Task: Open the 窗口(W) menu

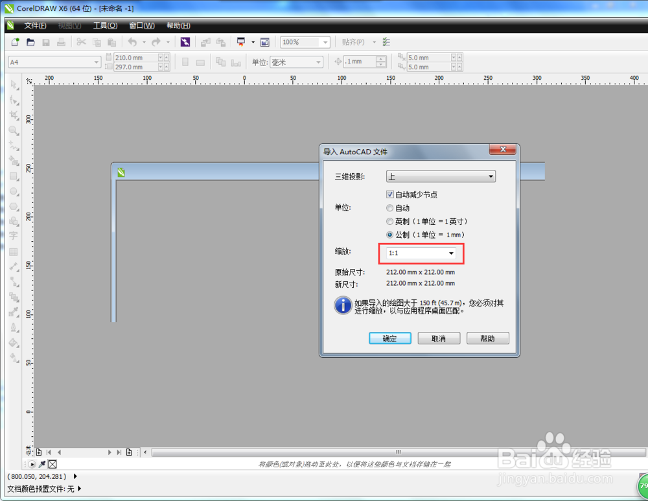Action: click(142, 26)
